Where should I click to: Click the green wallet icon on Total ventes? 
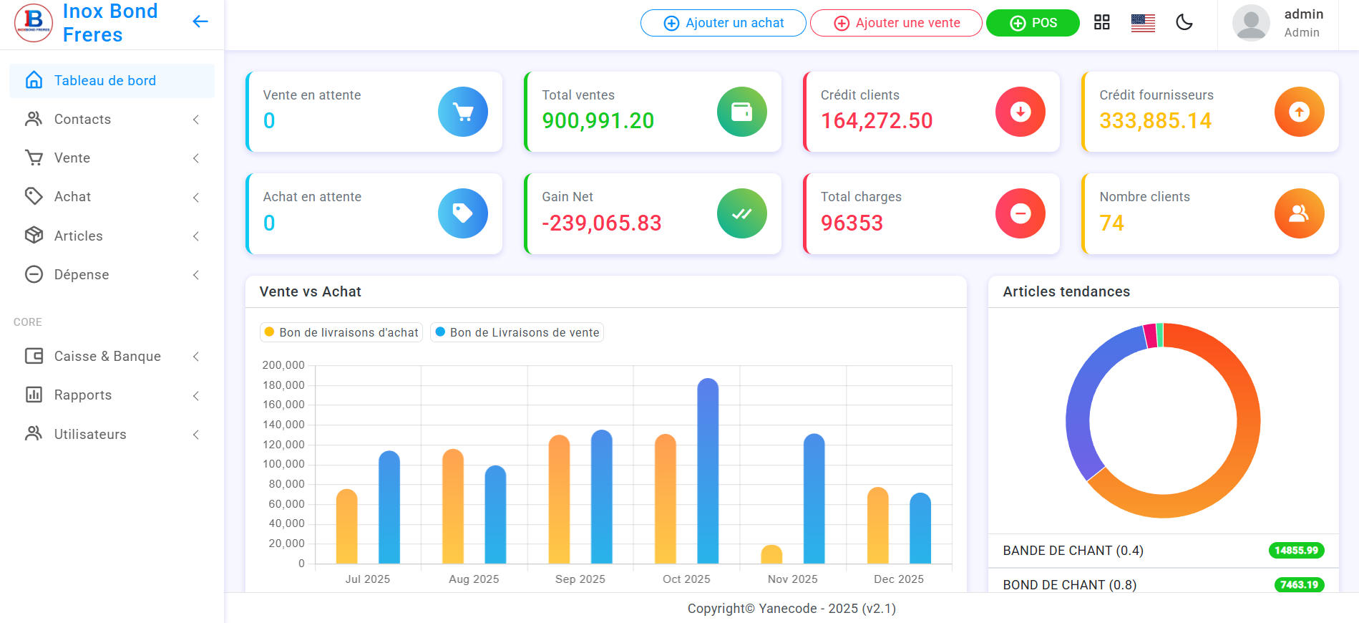(742, 112)
